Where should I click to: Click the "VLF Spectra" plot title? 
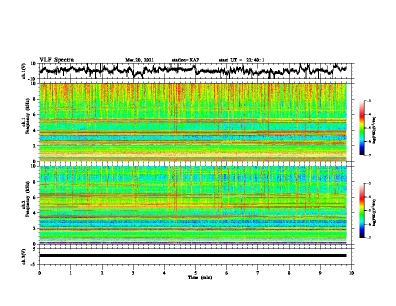[x=56, y=60]
